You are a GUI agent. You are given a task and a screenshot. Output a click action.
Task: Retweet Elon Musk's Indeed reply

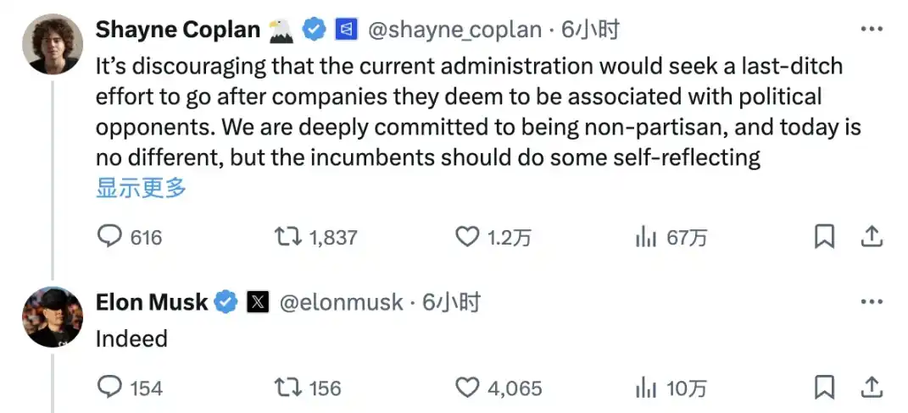click(x=287, y=388)
